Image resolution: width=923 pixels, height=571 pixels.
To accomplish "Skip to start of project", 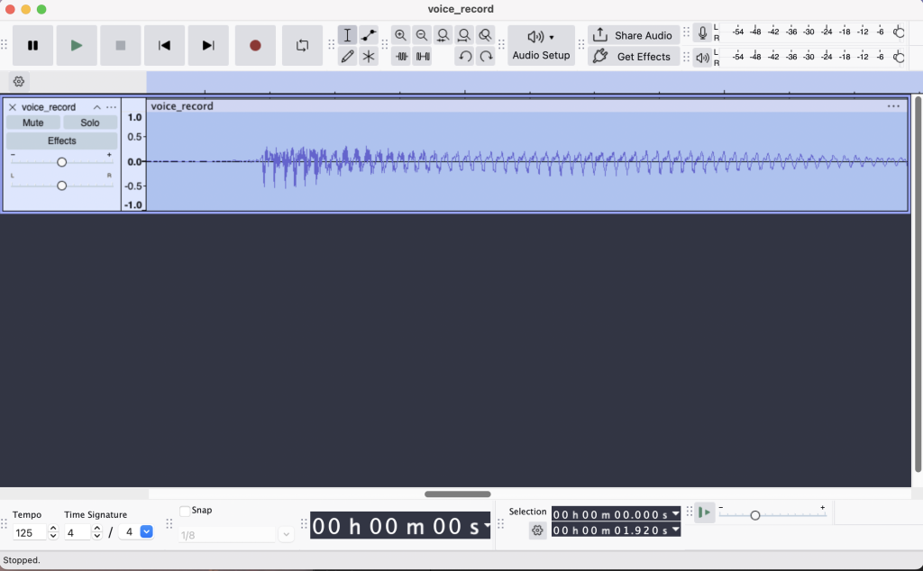I will [164, 45].
